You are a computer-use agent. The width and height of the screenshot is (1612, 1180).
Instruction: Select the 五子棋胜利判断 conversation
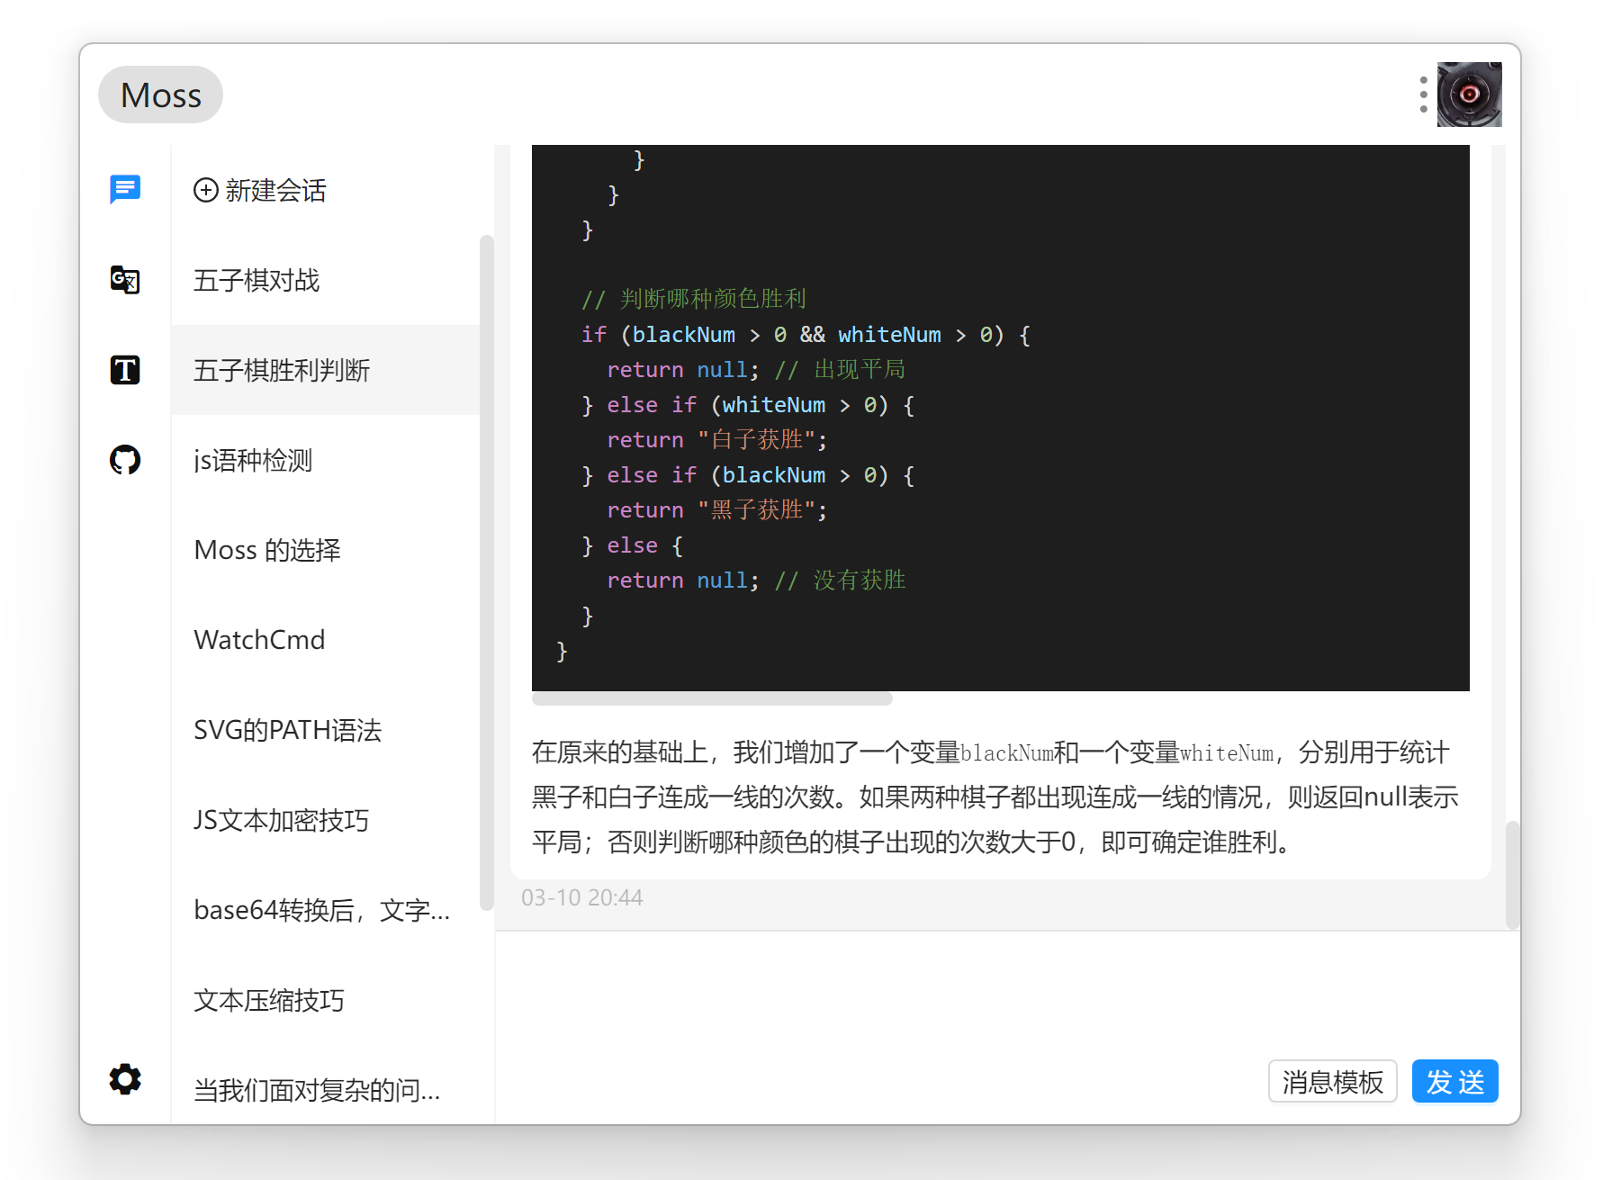pos(325,370)
